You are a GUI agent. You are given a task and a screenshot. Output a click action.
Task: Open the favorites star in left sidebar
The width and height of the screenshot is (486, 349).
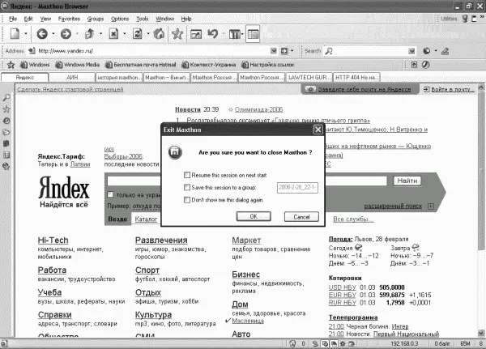pyautogui.click(x=7, y=109)
